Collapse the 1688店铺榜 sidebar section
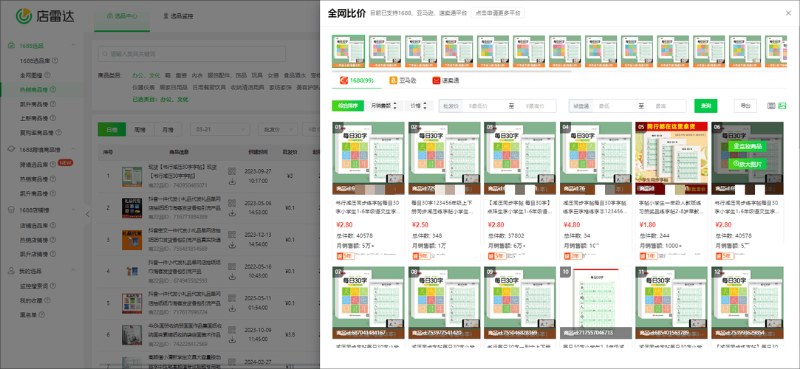This screenshot has width=800, height=369. [x=73, y=210]
